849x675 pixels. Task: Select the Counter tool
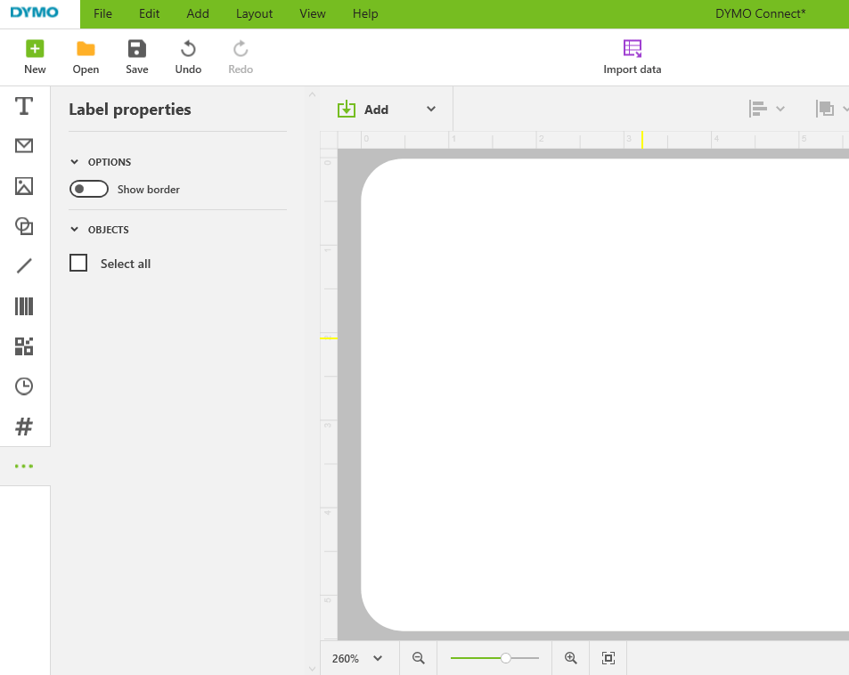click(x=24, y=426)
